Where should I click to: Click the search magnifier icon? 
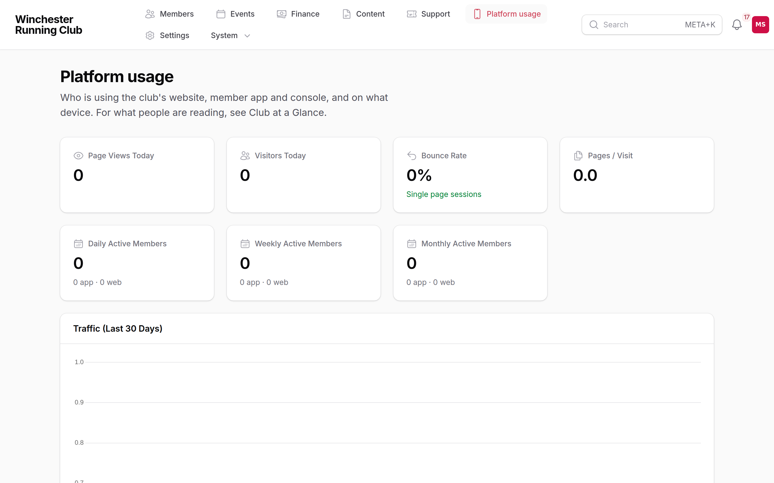click(x=594, y=25)
